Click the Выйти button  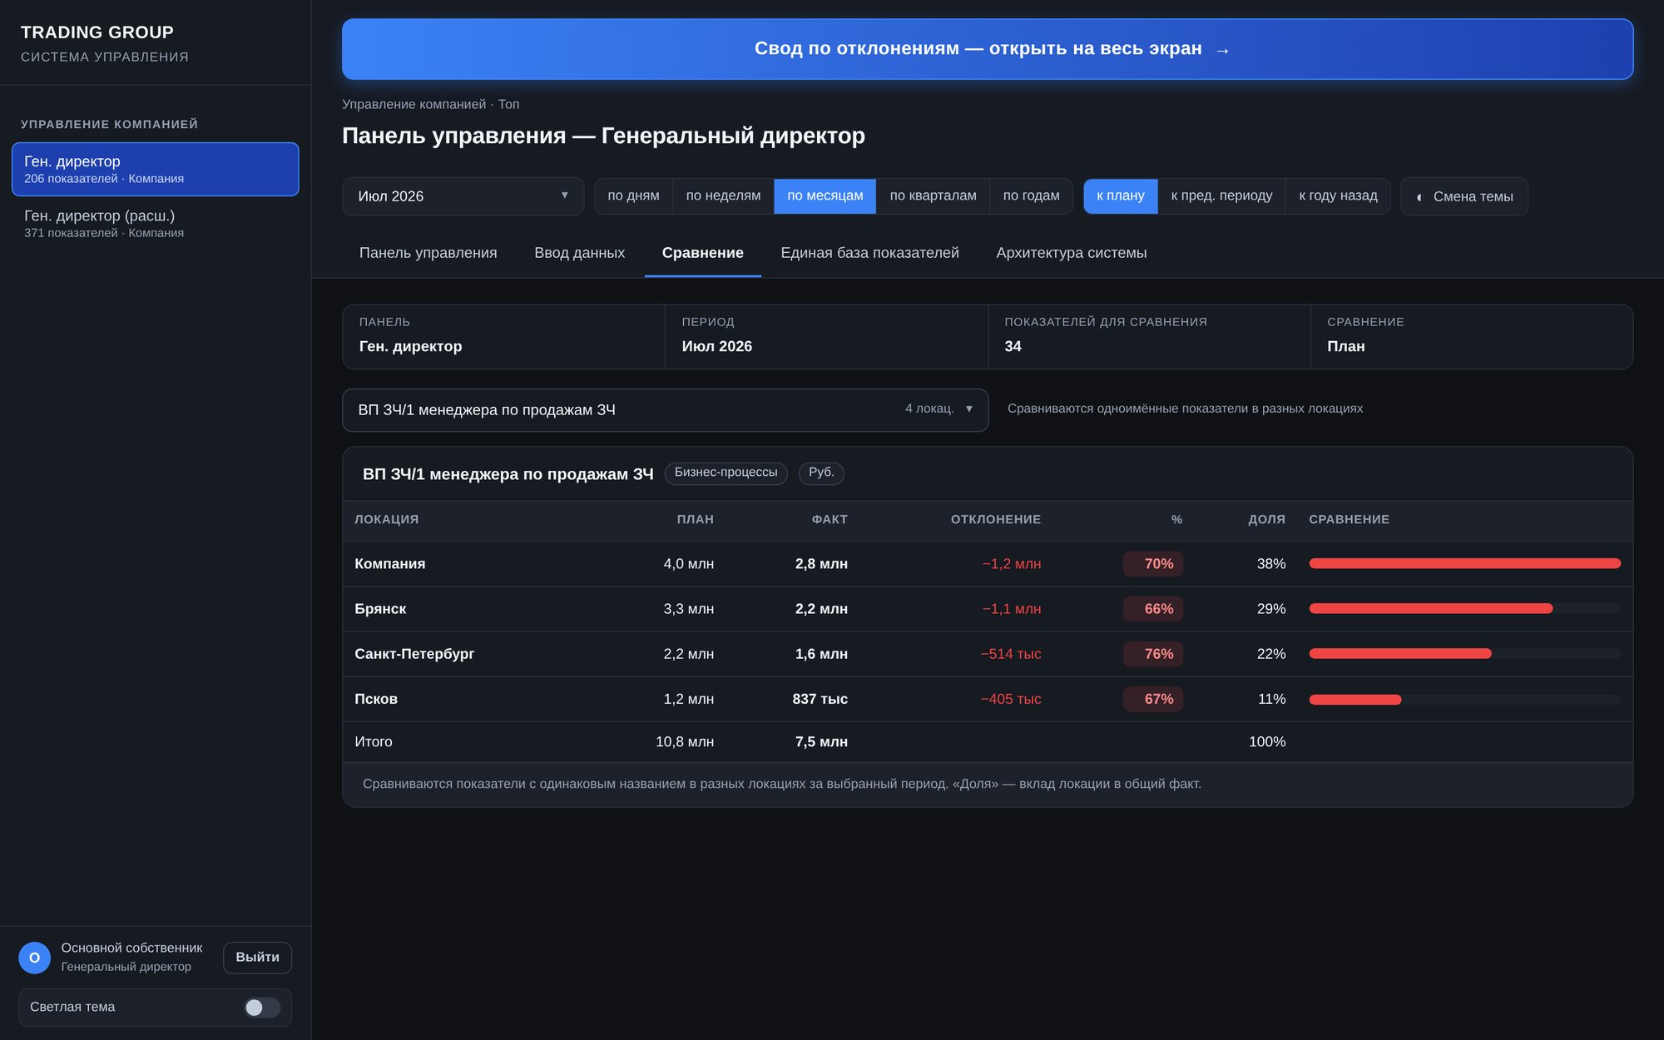pos(257,958)
